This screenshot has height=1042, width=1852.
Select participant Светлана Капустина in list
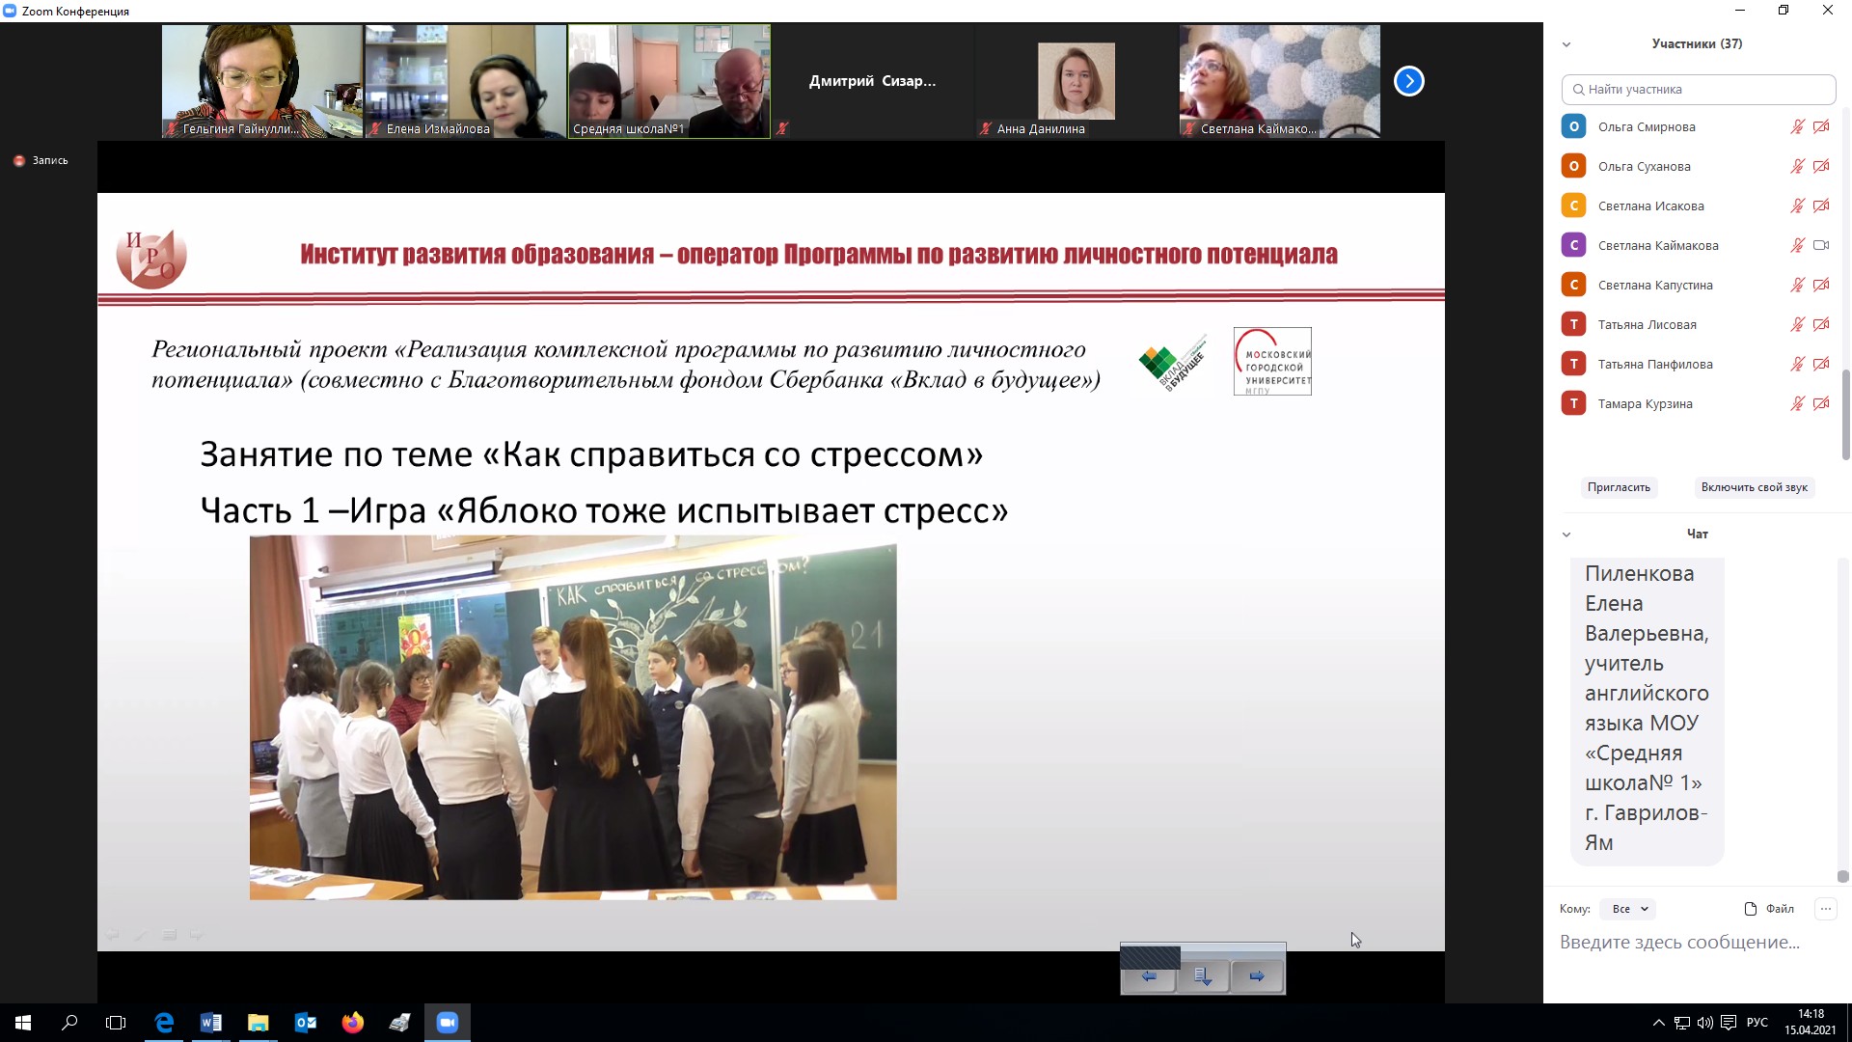[1696, 285]
